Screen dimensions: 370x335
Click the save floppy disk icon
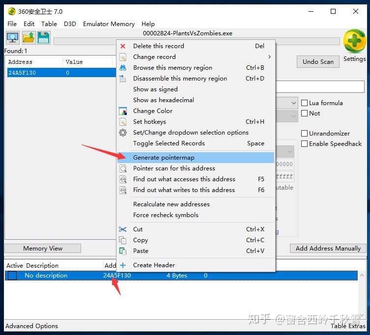tap(43, 38)
